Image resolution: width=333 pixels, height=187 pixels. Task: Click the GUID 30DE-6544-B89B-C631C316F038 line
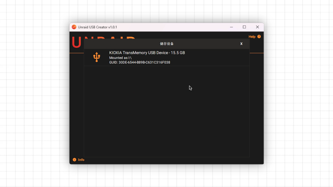[x=139, y=62]
